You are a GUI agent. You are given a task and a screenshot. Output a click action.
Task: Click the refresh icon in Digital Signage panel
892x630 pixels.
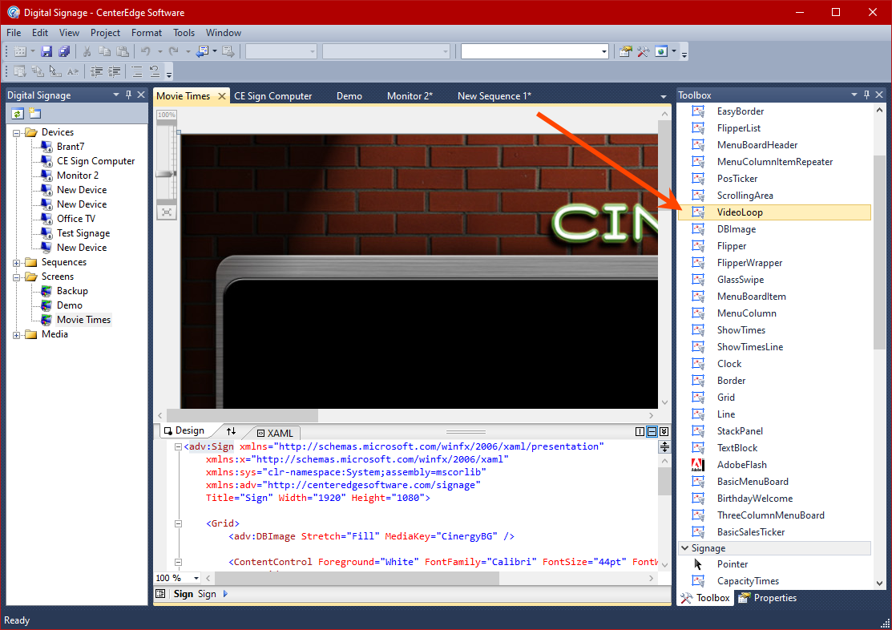(x=18, y=113)
